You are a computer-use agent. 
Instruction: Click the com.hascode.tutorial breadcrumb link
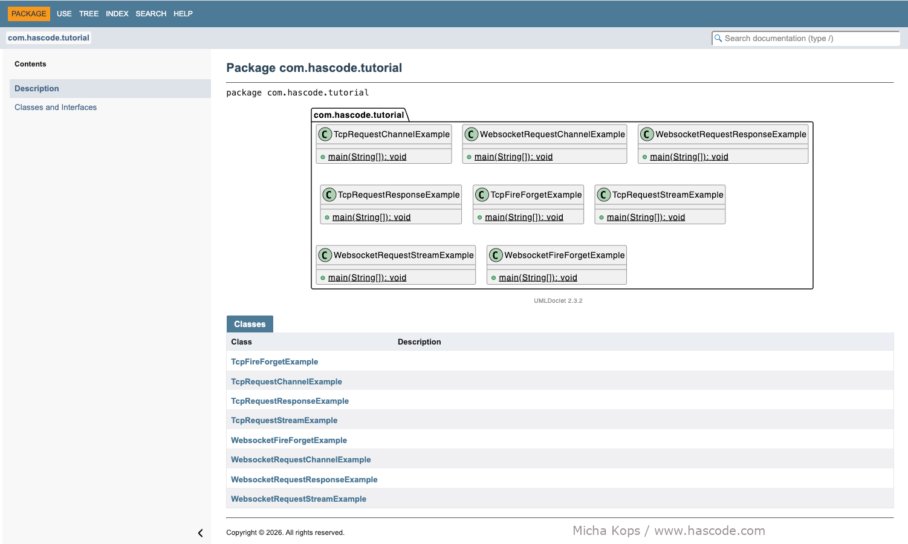click(x=48, y=37)
